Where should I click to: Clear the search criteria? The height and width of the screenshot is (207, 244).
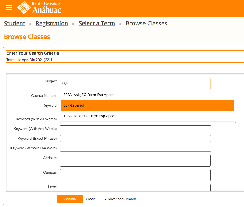coord(90,199)
